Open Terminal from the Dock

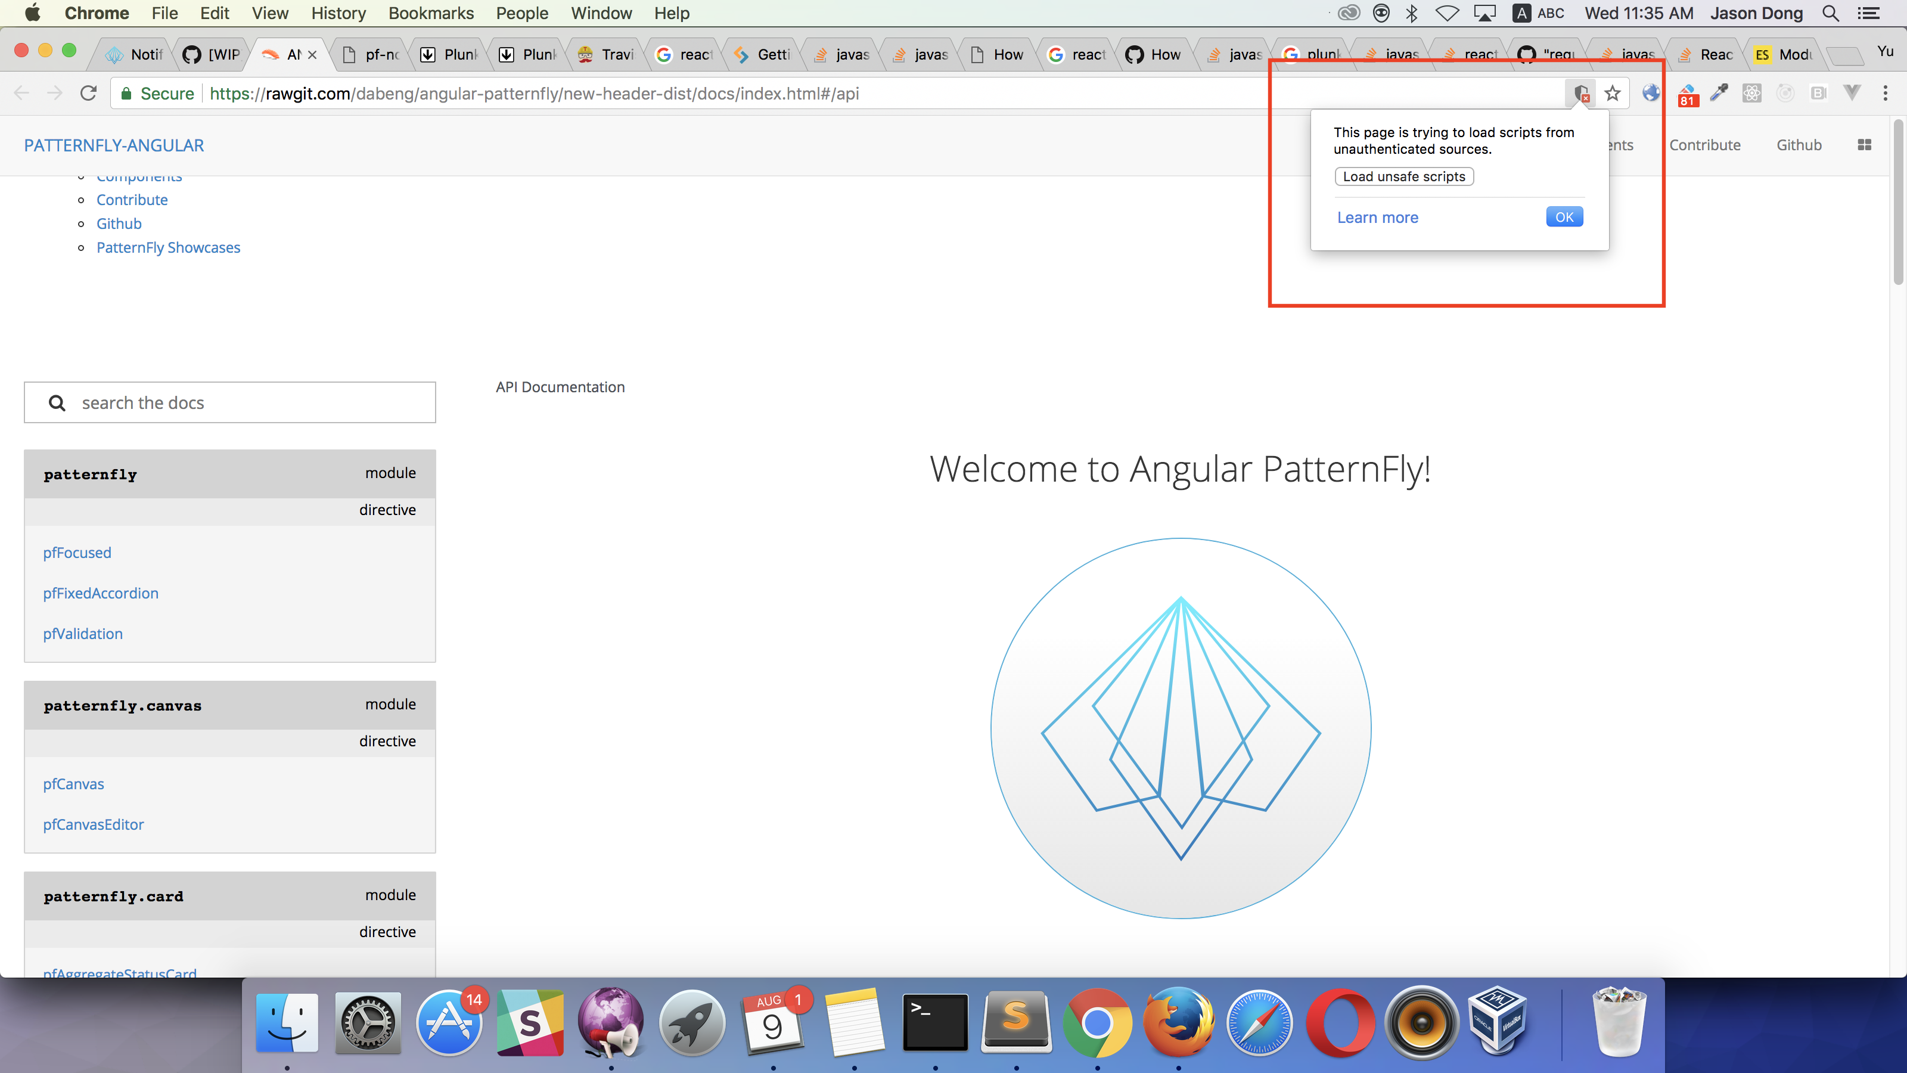(935, 1024)
